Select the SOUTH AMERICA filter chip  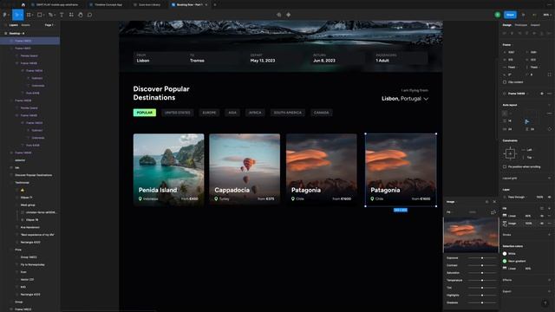(x=288, y=113)
